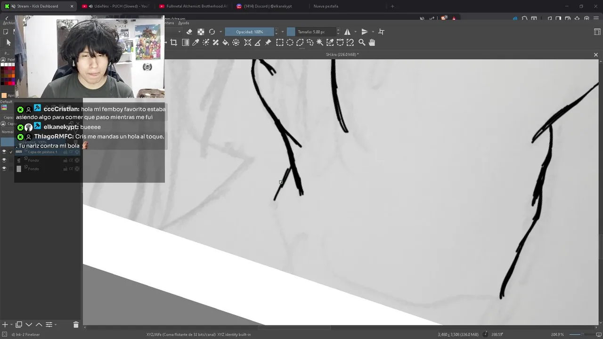The width and height of the screenshot is (603, 339).
Task: Add a new layer with plus icon
Action: pos(5,324)
